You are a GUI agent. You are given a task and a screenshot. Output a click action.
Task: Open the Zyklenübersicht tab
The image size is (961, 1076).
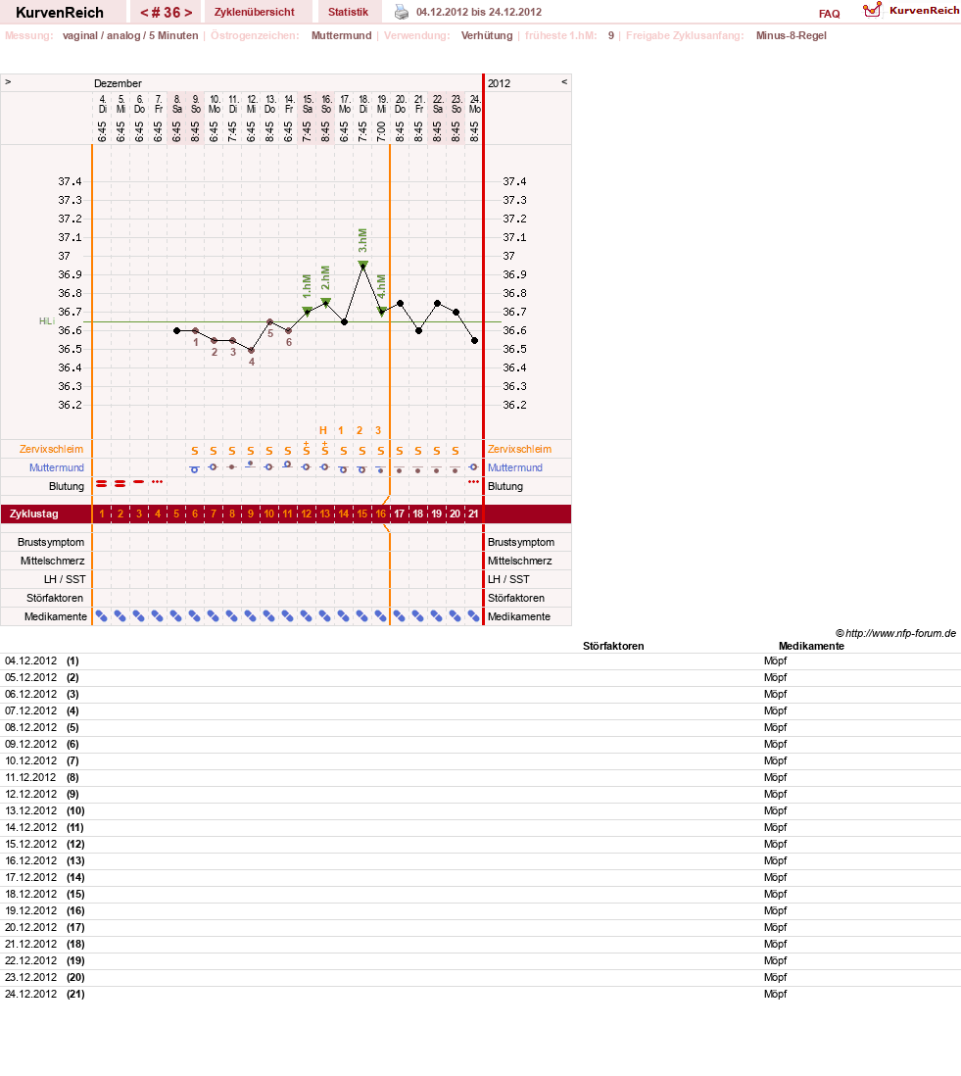[255, 12]
